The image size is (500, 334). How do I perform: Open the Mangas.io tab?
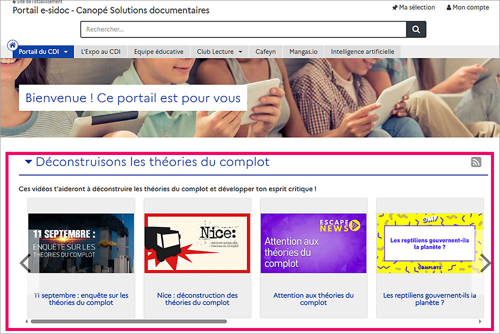(x=303, y=52)
